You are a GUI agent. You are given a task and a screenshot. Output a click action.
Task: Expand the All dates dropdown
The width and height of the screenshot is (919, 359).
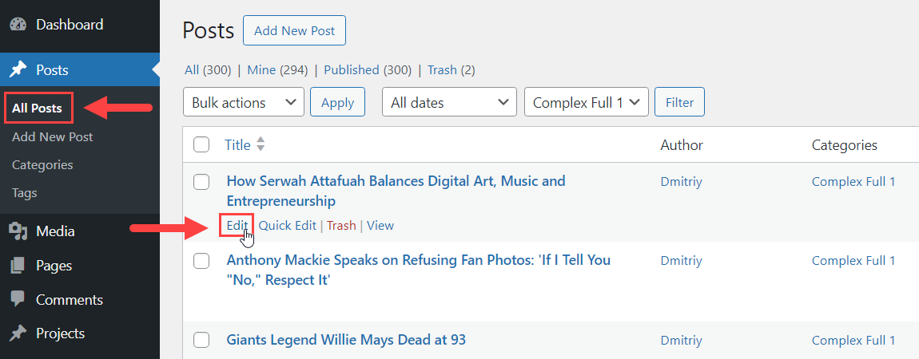(450, 102)
